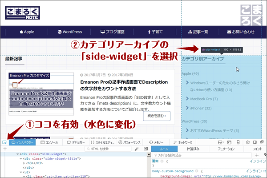Click the body.custom-background selector text
267x178 pixels.
[173, 171]
